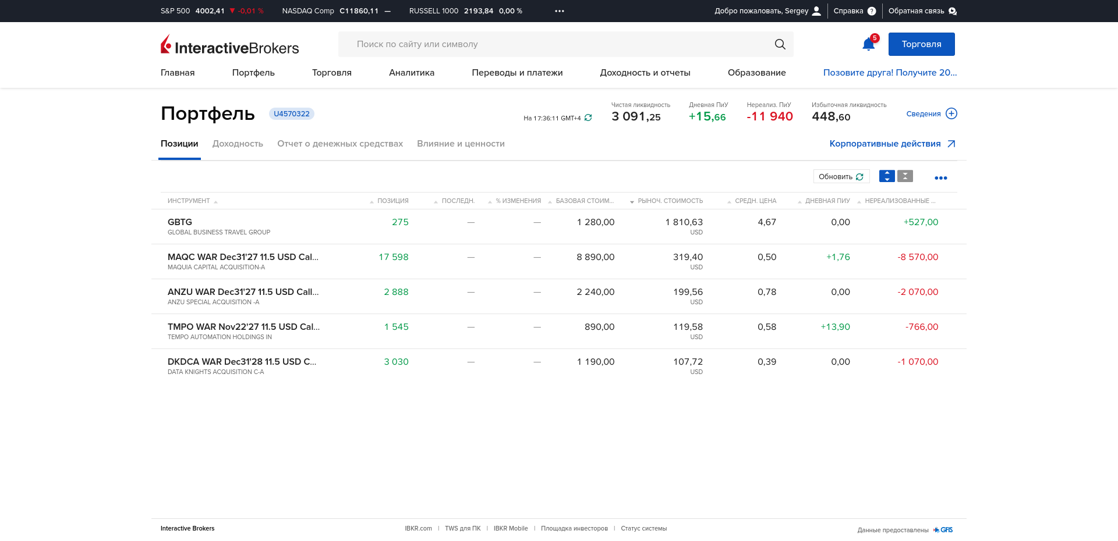Sort by Дневная ПиУ column

[827, 201]
